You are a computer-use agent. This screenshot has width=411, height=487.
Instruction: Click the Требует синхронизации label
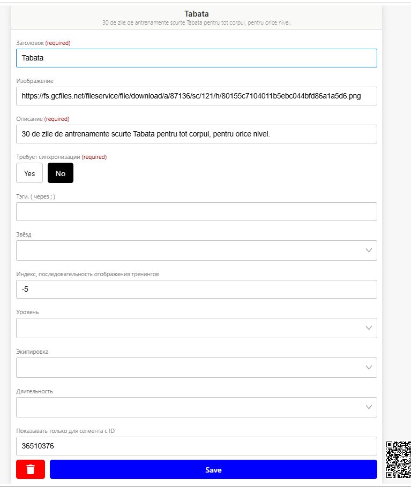61,157
